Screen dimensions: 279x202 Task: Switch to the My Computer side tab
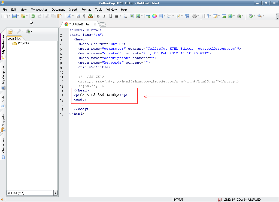pos(3,77)
